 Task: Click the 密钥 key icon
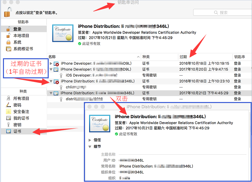click(x=8, y=125)
